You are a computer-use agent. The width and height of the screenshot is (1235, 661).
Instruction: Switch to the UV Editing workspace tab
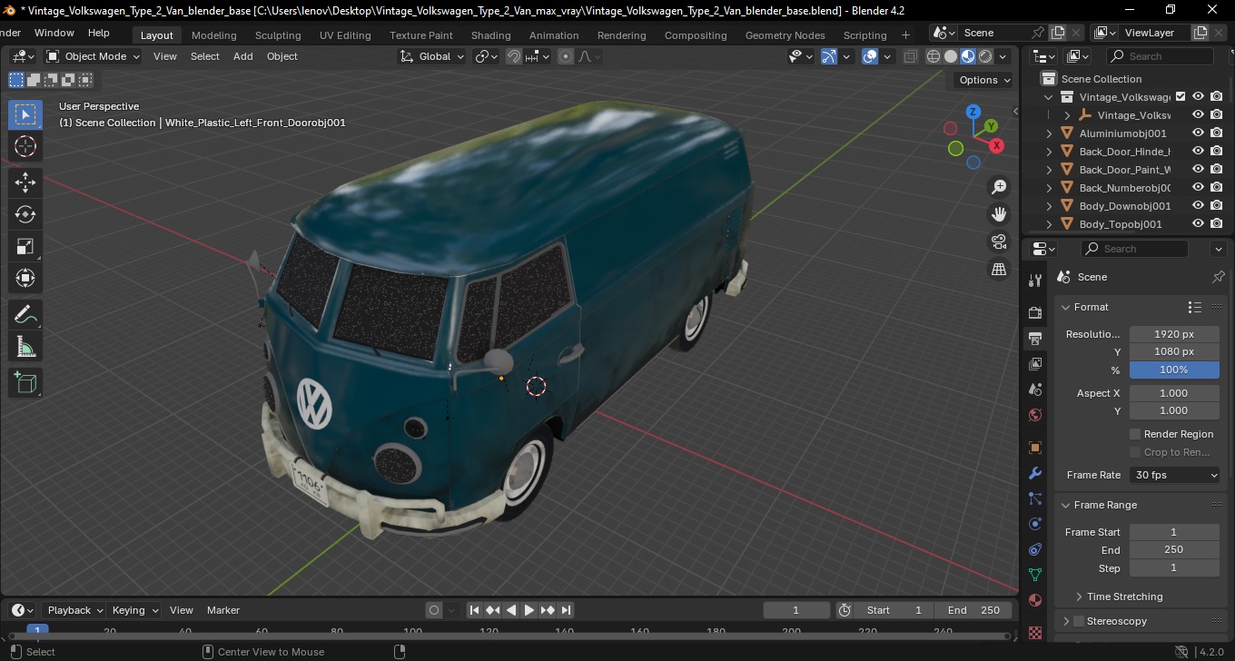pos(345,35)
